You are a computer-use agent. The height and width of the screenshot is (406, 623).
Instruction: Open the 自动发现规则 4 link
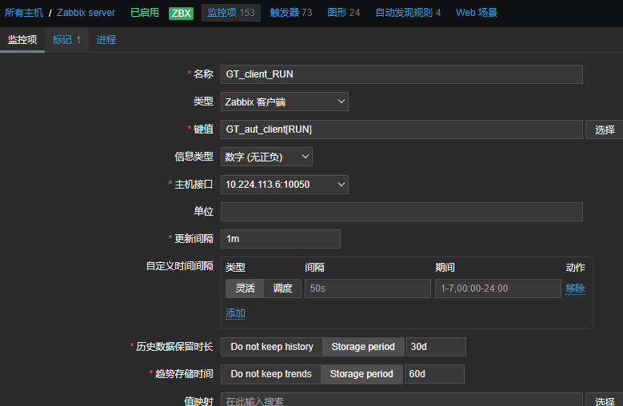click(x=408, y=13)
